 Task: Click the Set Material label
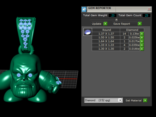134,100
